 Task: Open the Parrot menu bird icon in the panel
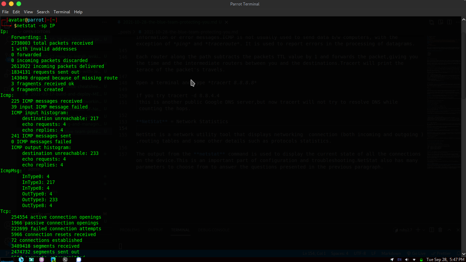point(21,259)
